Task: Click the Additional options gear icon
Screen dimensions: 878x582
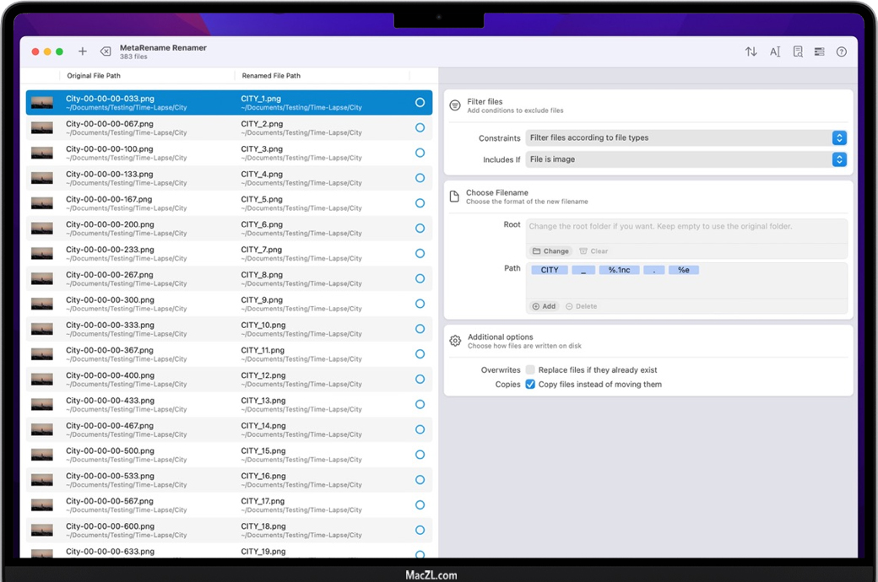Action: (x=455, y=341)
